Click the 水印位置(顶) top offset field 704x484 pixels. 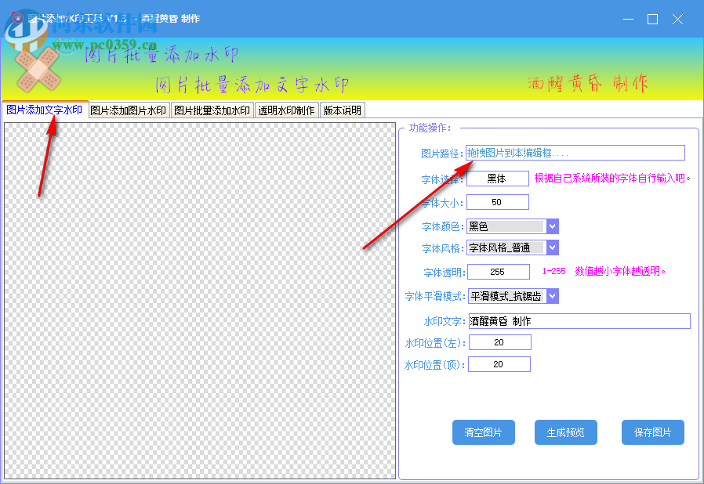pos(499,363)
